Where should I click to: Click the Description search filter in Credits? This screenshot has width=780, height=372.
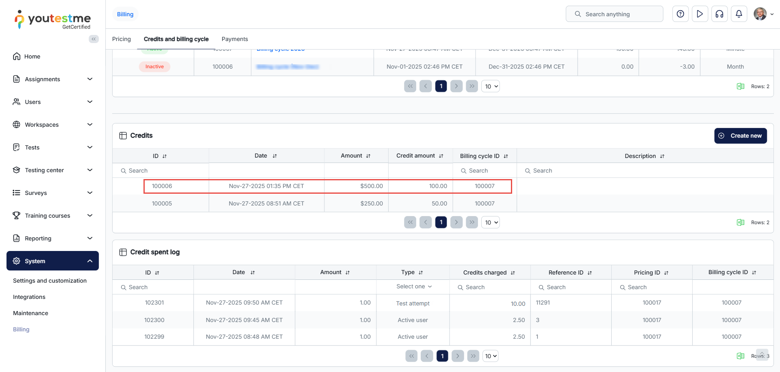click(646, 171)
